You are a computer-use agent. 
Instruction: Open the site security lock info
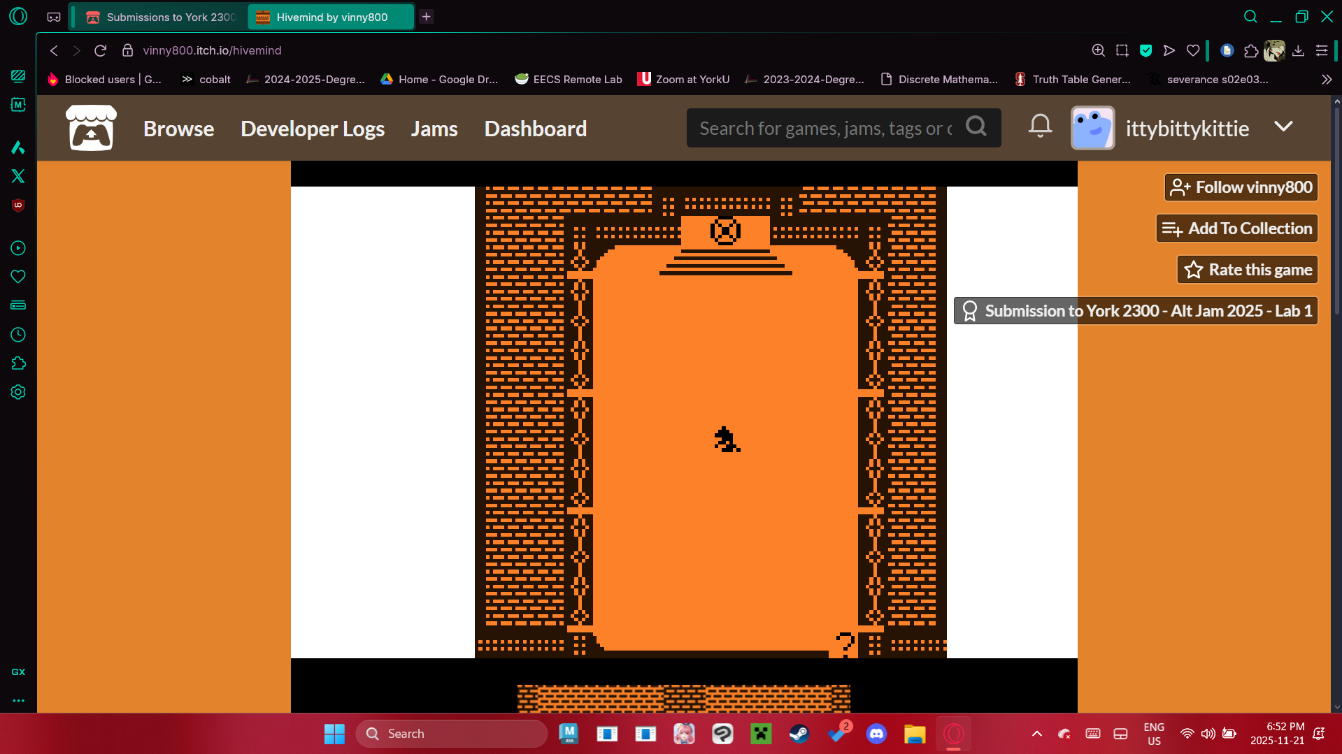(x=127, y=50)
